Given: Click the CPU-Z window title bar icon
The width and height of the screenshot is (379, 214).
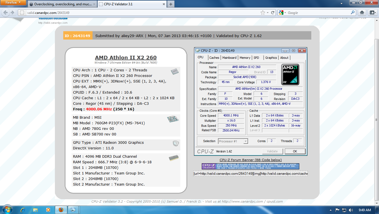Looking at the screenshot, I should (198, 50).
